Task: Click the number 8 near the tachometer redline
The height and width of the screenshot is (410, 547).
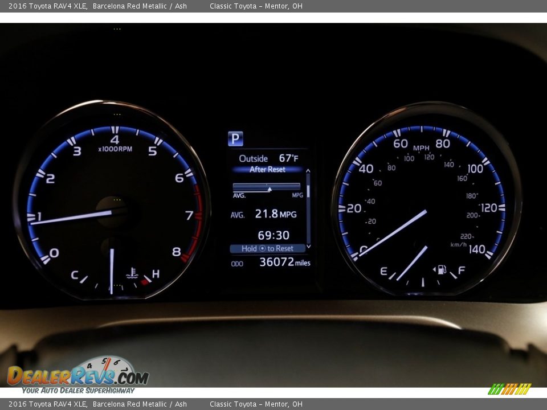Action: click(x=177, y=251)
